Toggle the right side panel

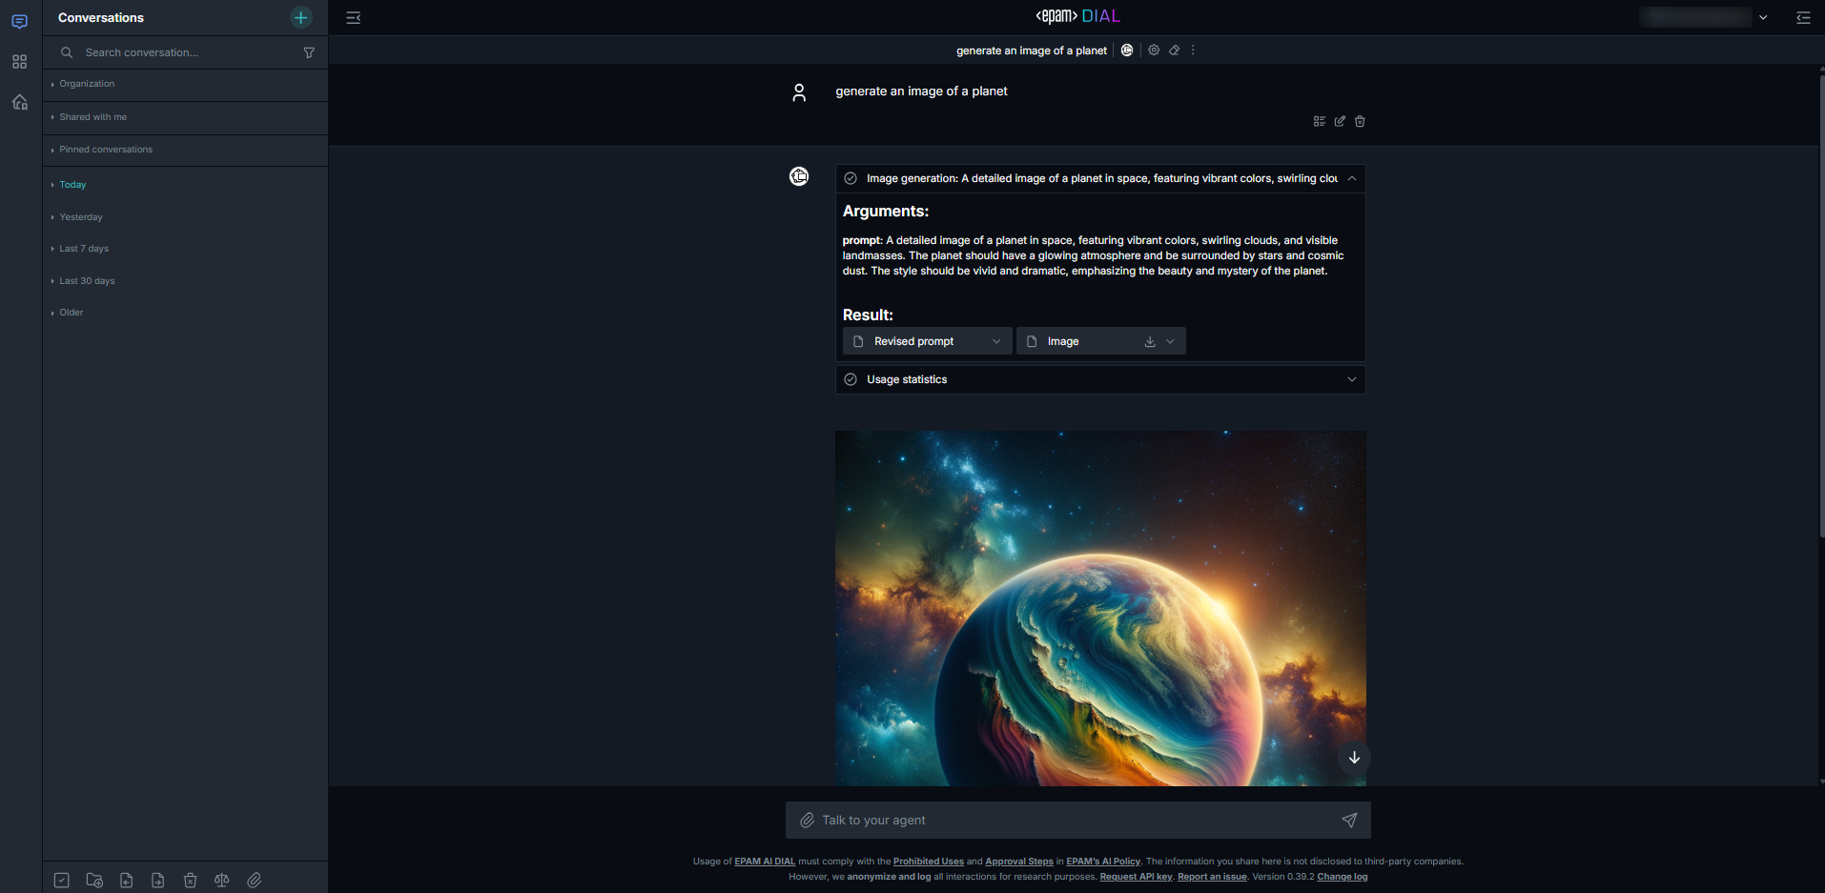tap(1803, 17)
